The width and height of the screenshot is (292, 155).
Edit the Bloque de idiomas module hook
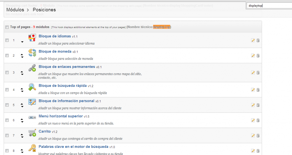(253, 40)
